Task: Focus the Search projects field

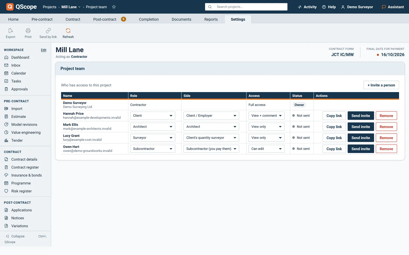Action: pyautogui.click(x=246, y=7)
